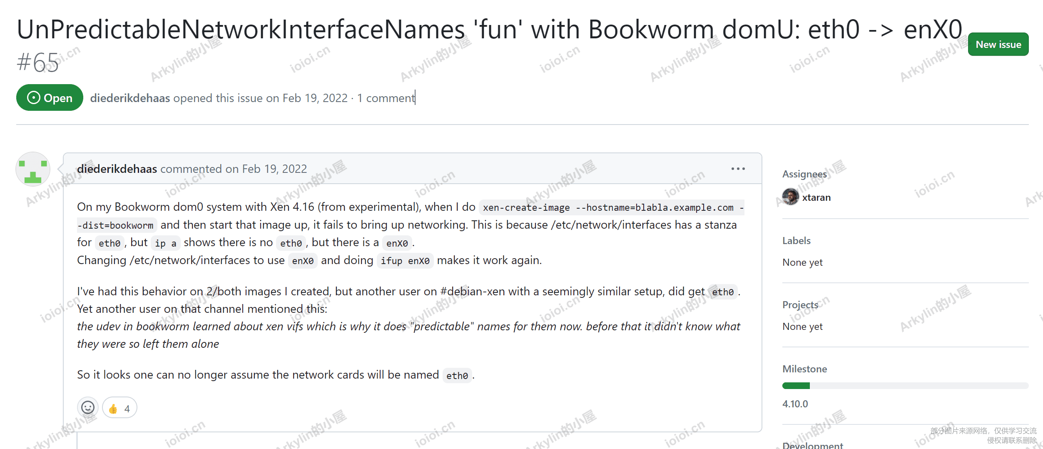Toggle the thumbs up reaction with 4 votes
Screen dimensions: 1043x449
tap(119, 408)
